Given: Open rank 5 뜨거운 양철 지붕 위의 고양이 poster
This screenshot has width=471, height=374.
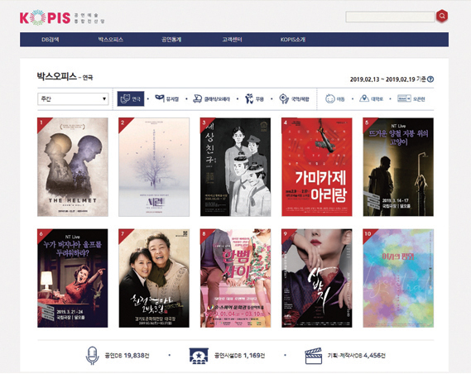Looking at the screenshot, I should (x=398, y=167).
